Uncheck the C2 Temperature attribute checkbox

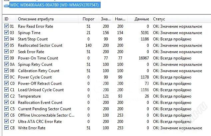coord(6,96)
